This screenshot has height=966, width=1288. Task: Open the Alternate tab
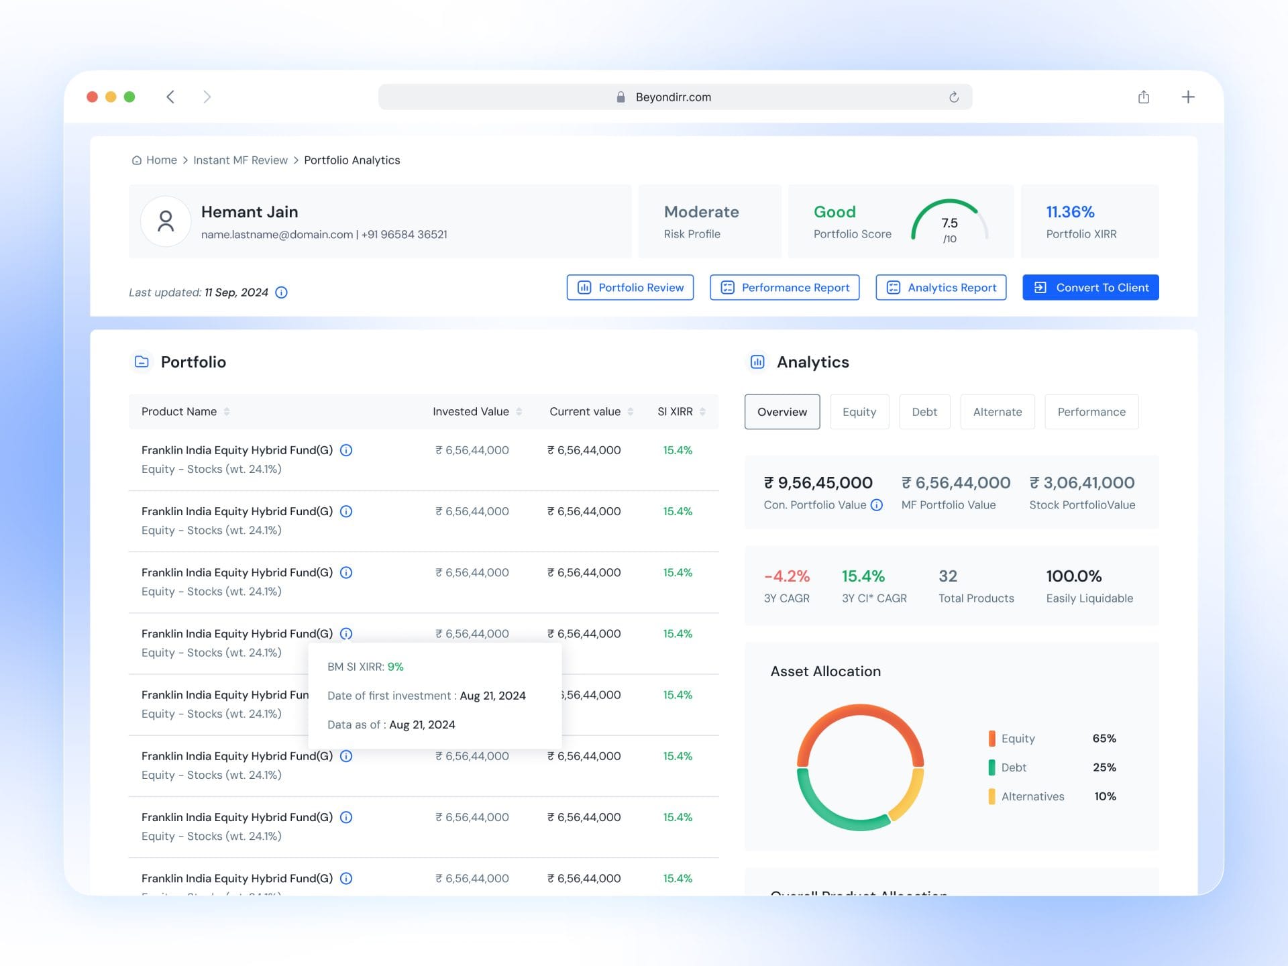pos(998,412)
